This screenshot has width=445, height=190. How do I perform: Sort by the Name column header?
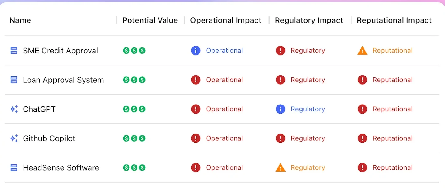click(20, 20)
